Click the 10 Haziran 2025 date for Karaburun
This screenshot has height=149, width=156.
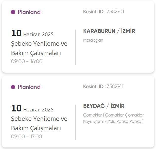32,34
